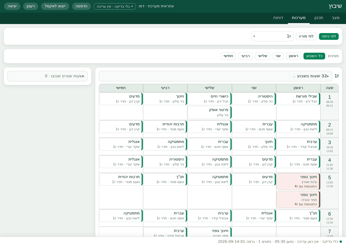Viewport: 346px width, 246px height.
Task: Click the חמישי column header
Action: (x=121, y=88)
